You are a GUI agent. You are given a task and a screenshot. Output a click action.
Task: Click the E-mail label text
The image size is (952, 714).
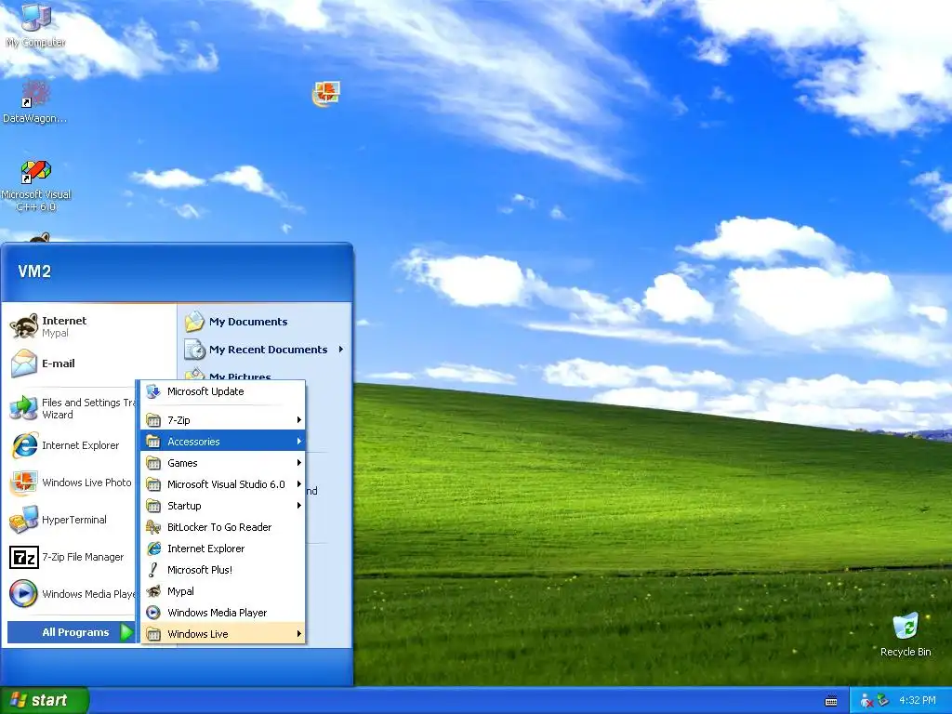pyautogui.click(x=59, y=364)
